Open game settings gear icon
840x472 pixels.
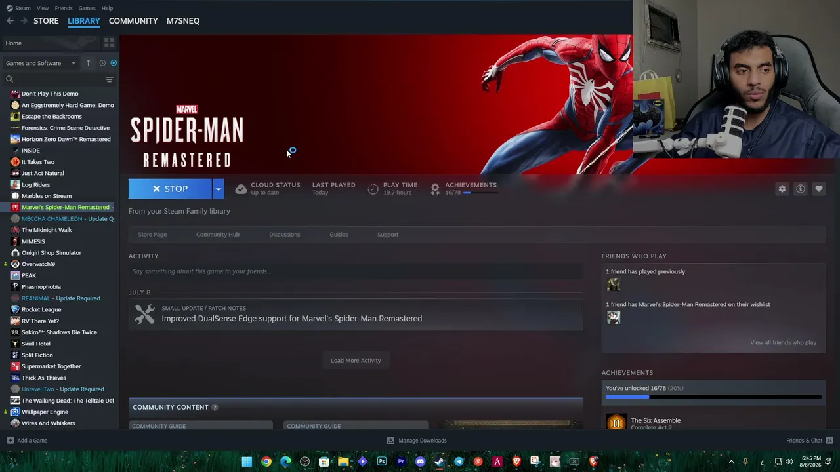782,189
